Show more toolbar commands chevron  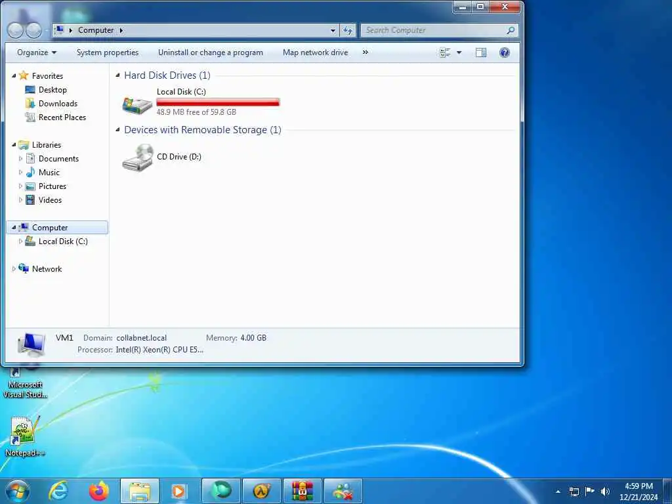[x=365, y=52]
